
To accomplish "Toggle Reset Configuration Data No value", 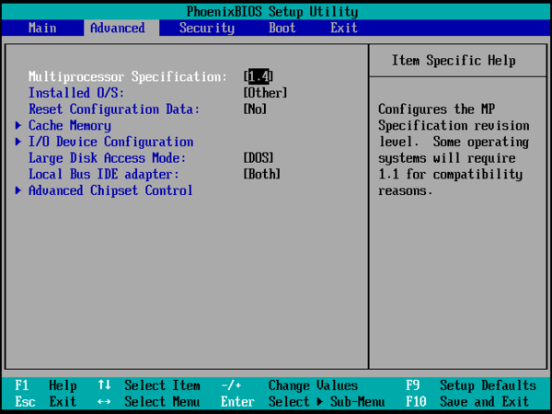I will [255, 109].
